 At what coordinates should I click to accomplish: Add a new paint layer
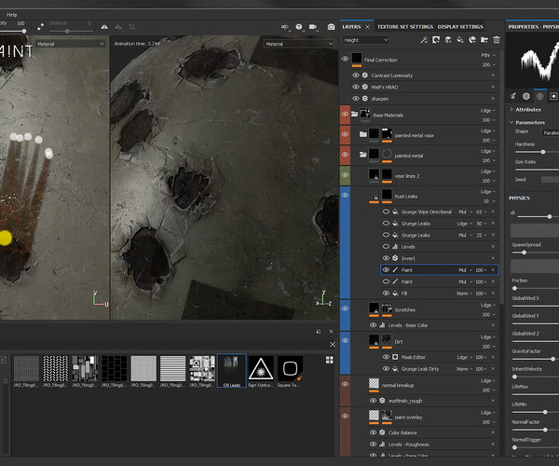[448, 40]
